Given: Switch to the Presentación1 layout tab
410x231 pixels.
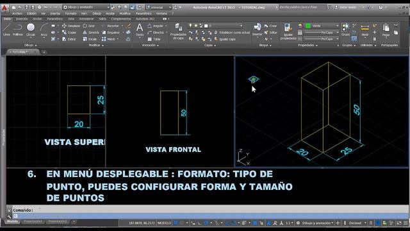Looking at the screenshot, I should tap(33, 221).
